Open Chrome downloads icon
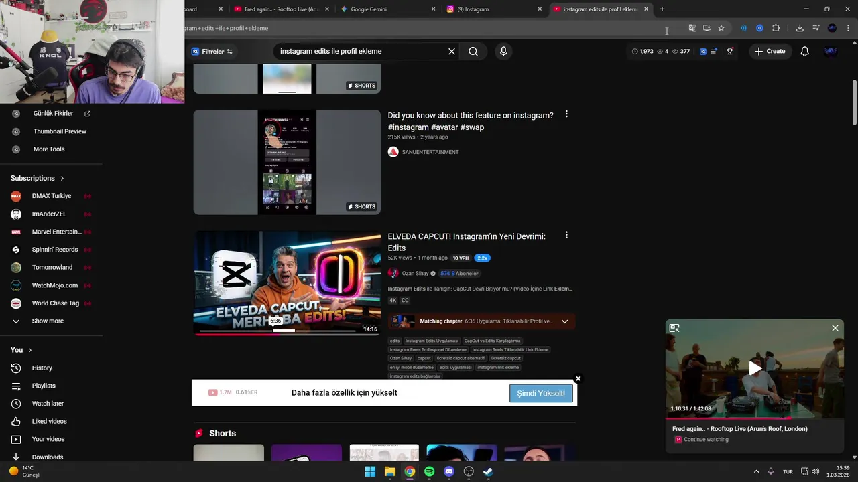This screenshot has width=858, height=482. click(800, 28)
